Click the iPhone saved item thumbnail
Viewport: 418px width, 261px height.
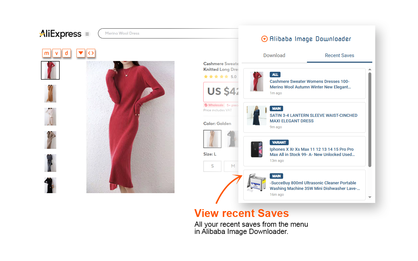257,149
